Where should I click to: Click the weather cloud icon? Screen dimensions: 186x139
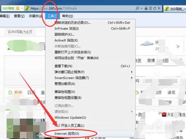147,43
